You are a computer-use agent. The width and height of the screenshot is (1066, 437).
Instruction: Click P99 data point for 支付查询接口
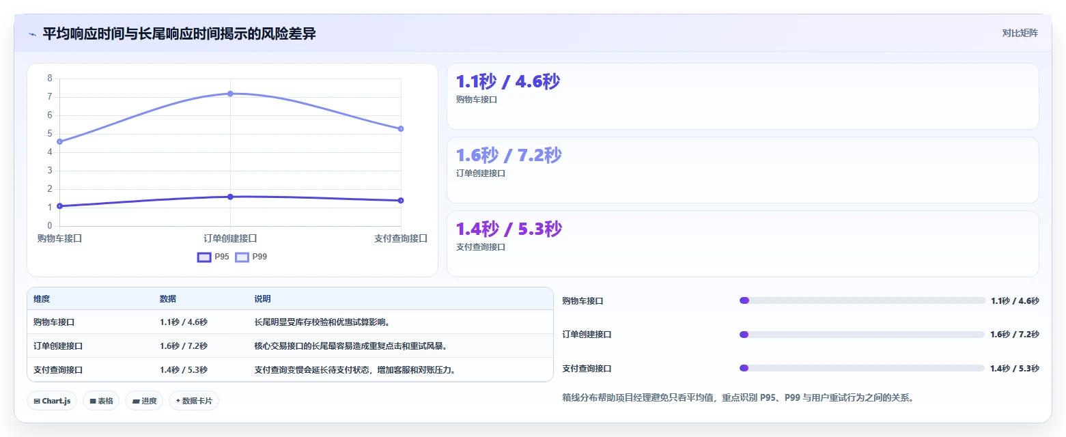click(x=401, y=128)
